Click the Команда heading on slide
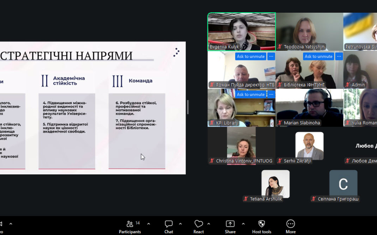 point(140,81)
